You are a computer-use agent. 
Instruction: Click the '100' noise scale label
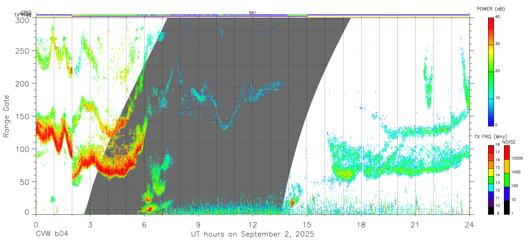point(515,186)
